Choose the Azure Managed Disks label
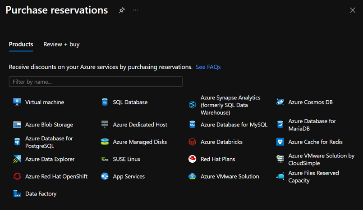The image size is (363, 210). (140, 142)
